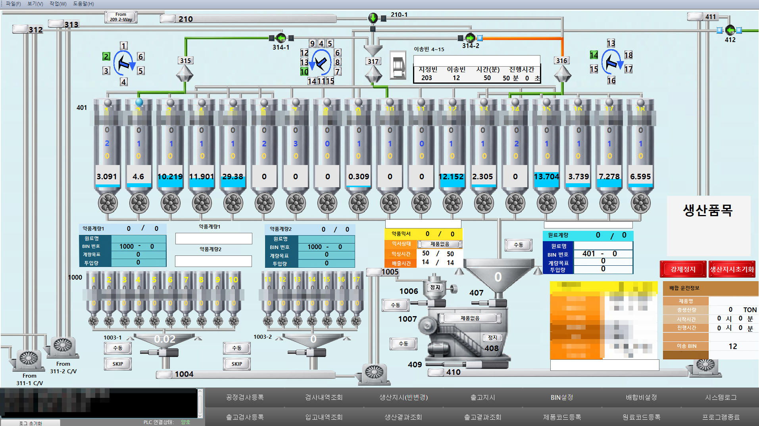Click the switch icon beside distributor 317

398,65
